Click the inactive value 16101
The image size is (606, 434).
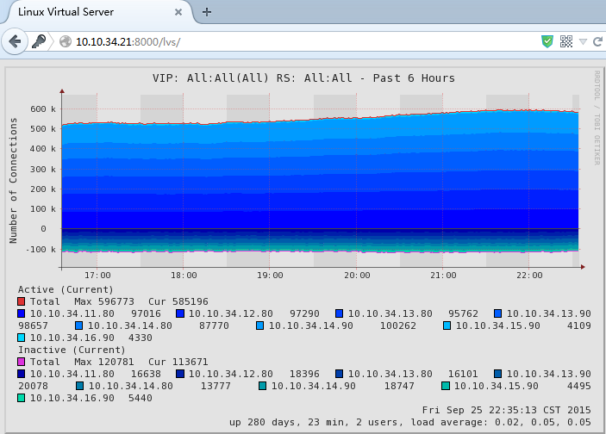pyautogui.click(x=463, y=374)
